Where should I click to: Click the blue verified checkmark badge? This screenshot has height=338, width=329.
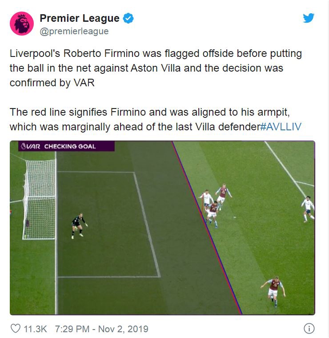[x=128, y=18]
